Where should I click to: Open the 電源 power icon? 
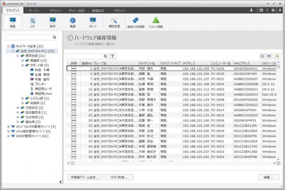coord(73,22)
